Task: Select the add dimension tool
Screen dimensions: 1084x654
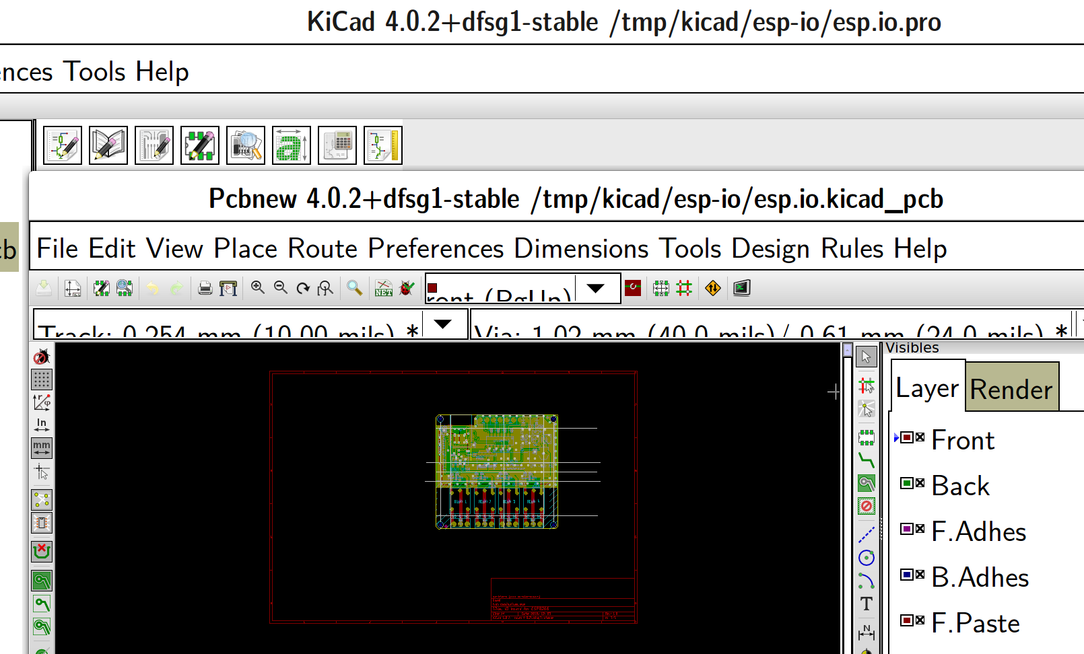Action: click(867, 632)
